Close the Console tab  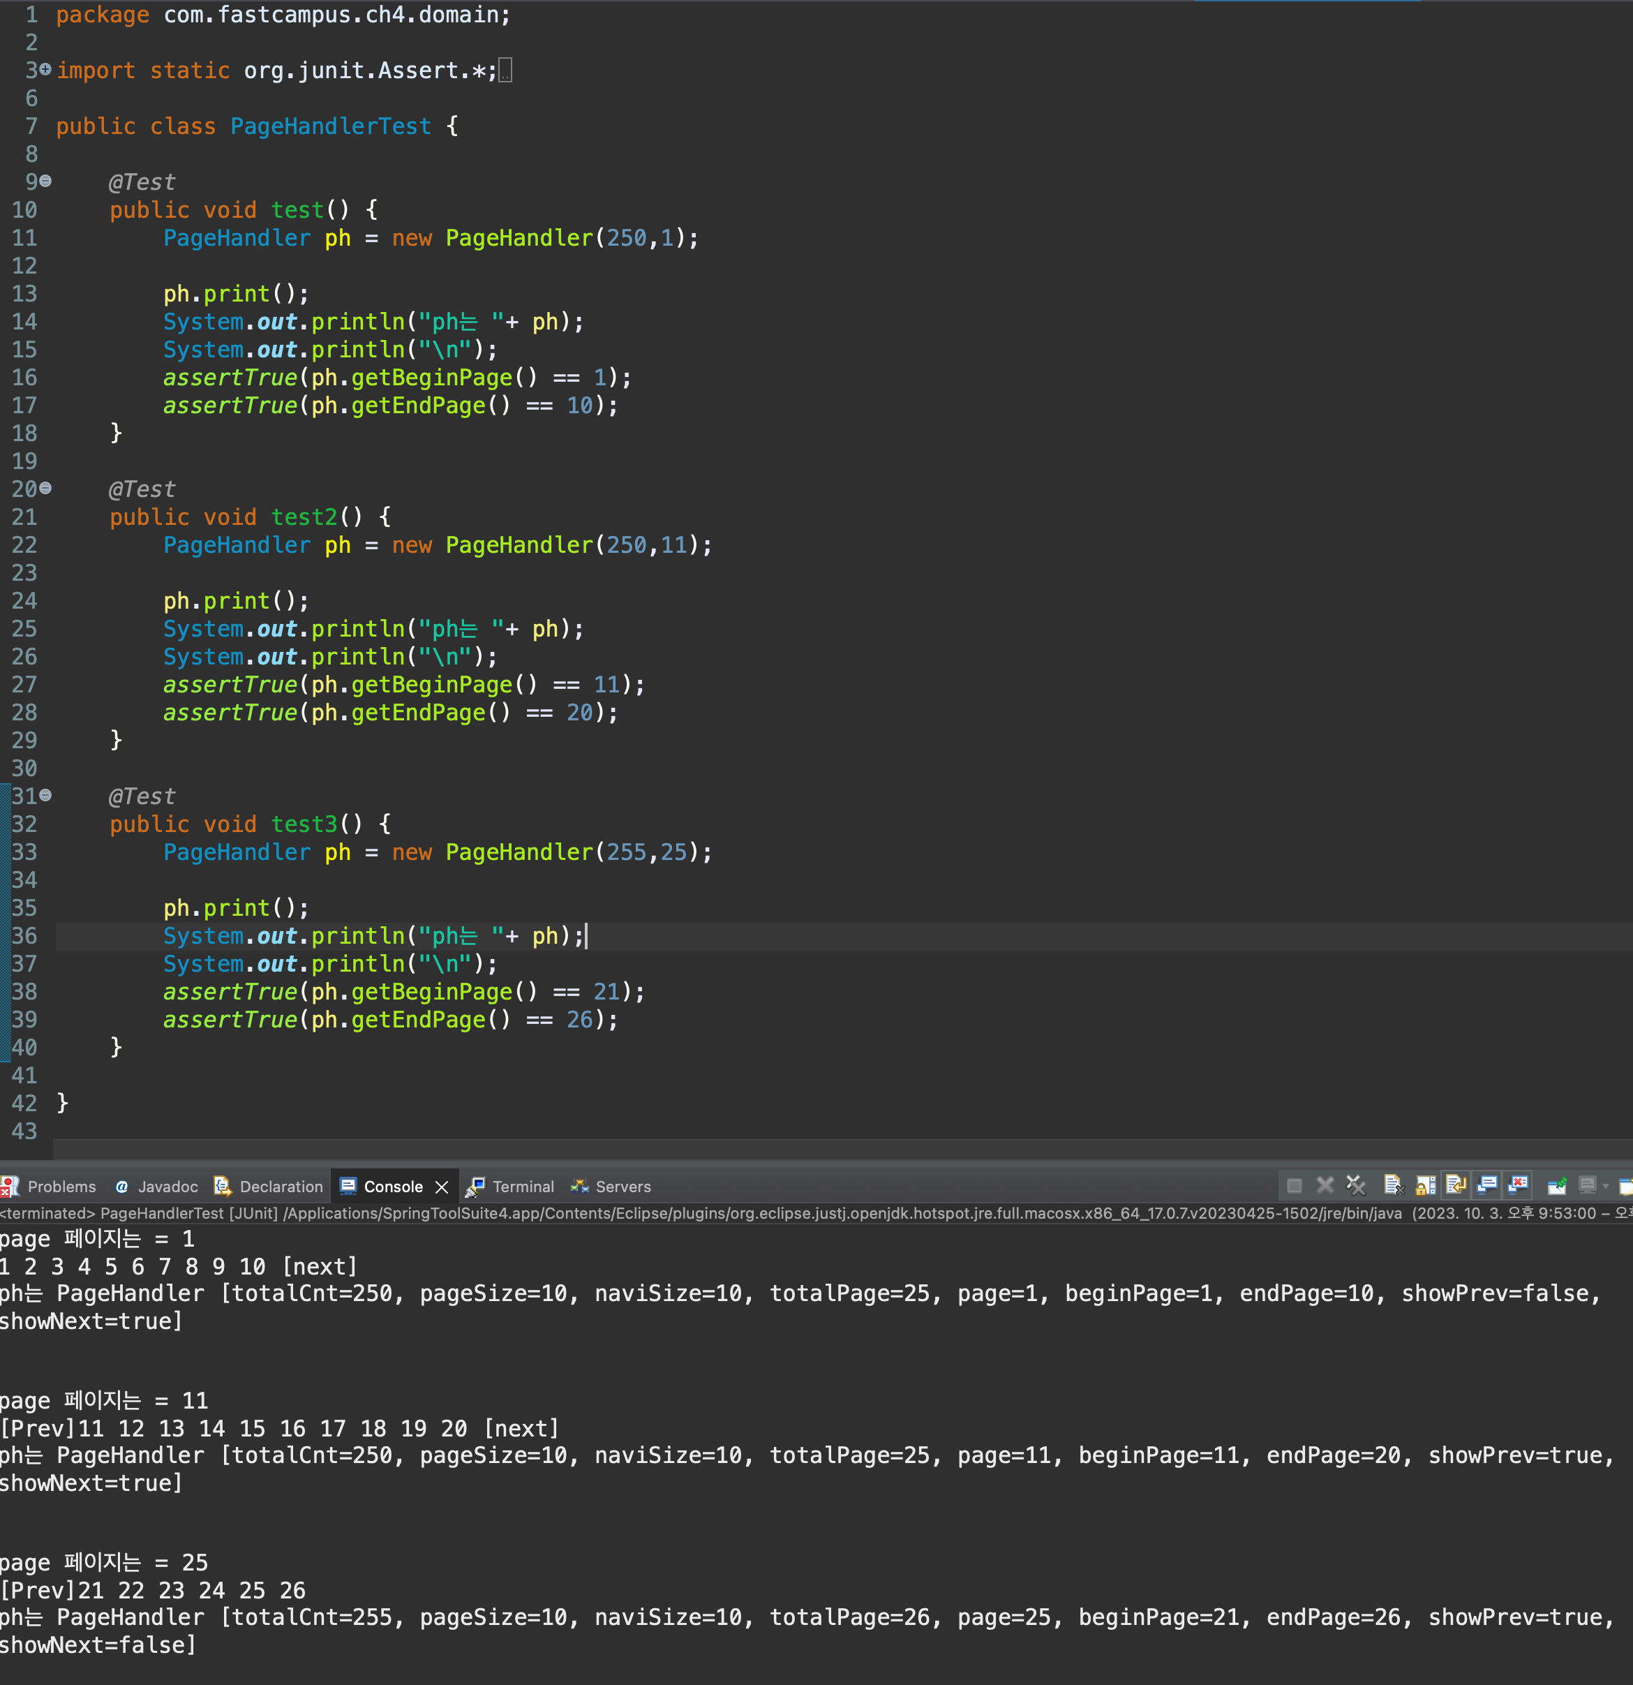pos(442,1187)
